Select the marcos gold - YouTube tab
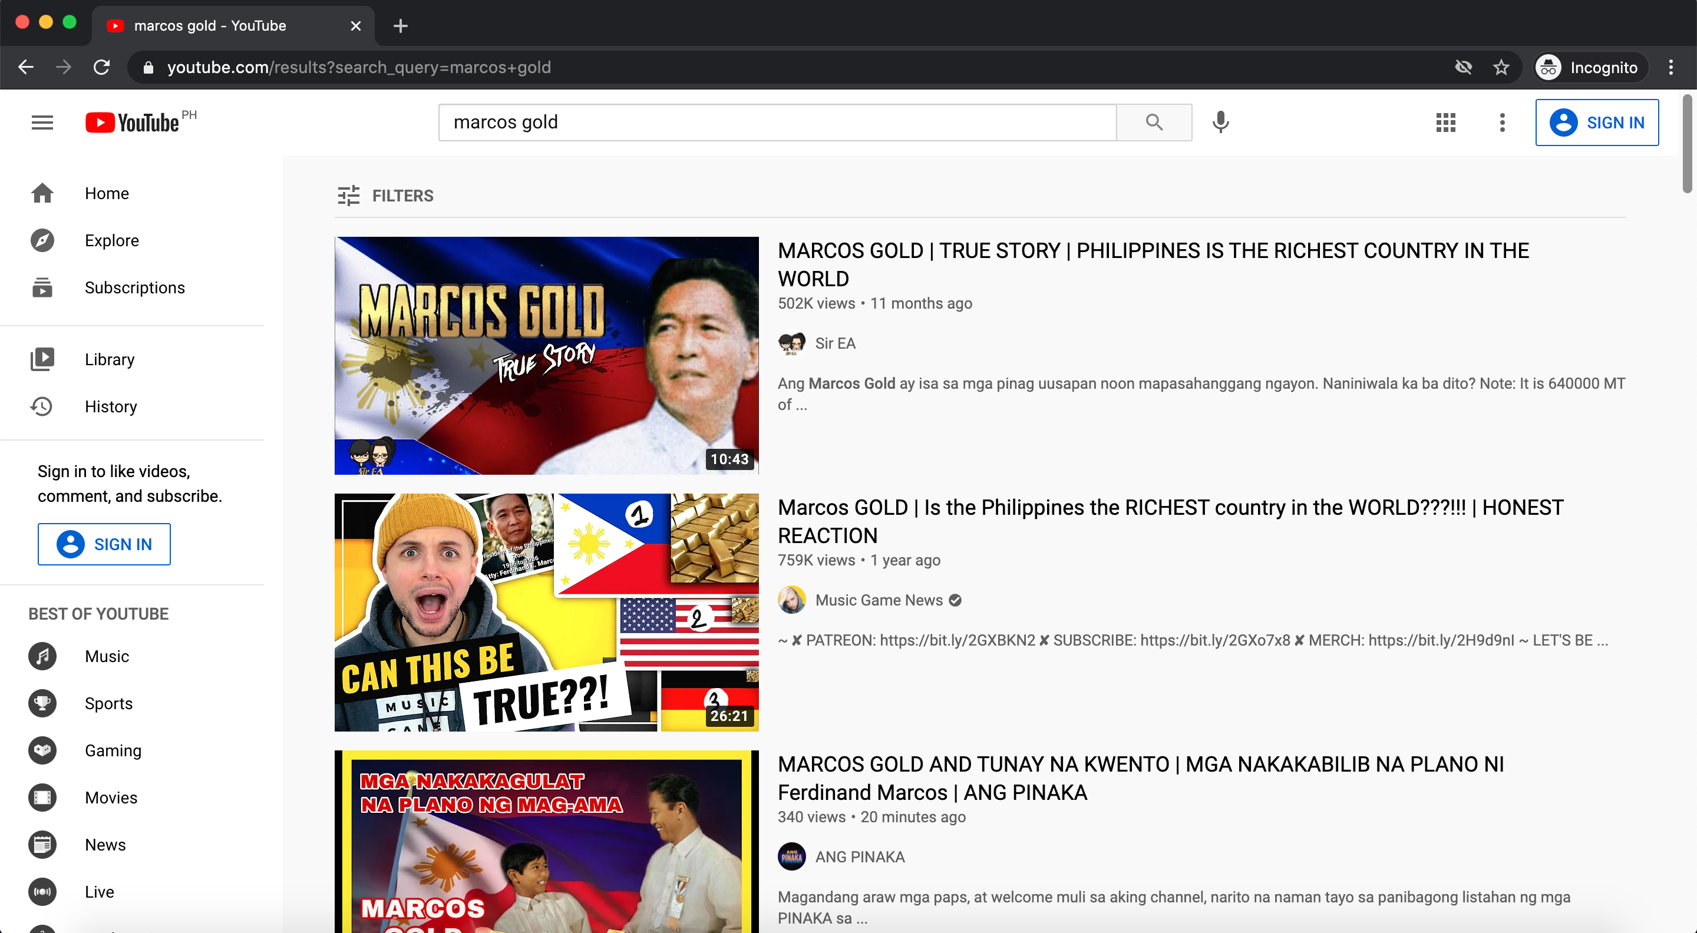Viewport: 1697px width, 933px height. (233, 26)
